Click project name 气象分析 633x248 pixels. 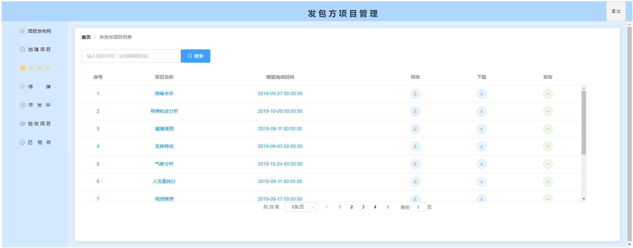pyautogui.click(x=164, y=164)
